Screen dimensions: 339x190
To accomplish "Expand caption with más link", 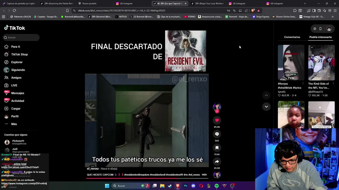I will (x=204, y=174).
